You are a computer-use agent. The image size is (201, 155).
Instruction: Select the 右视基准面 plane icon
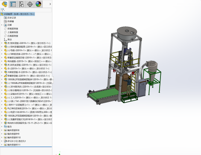tap(6, 36)
